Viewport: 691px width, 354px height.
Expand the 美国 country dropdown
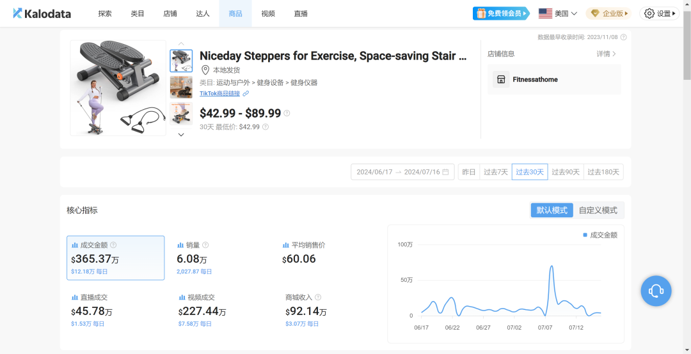tap(558, 13)
